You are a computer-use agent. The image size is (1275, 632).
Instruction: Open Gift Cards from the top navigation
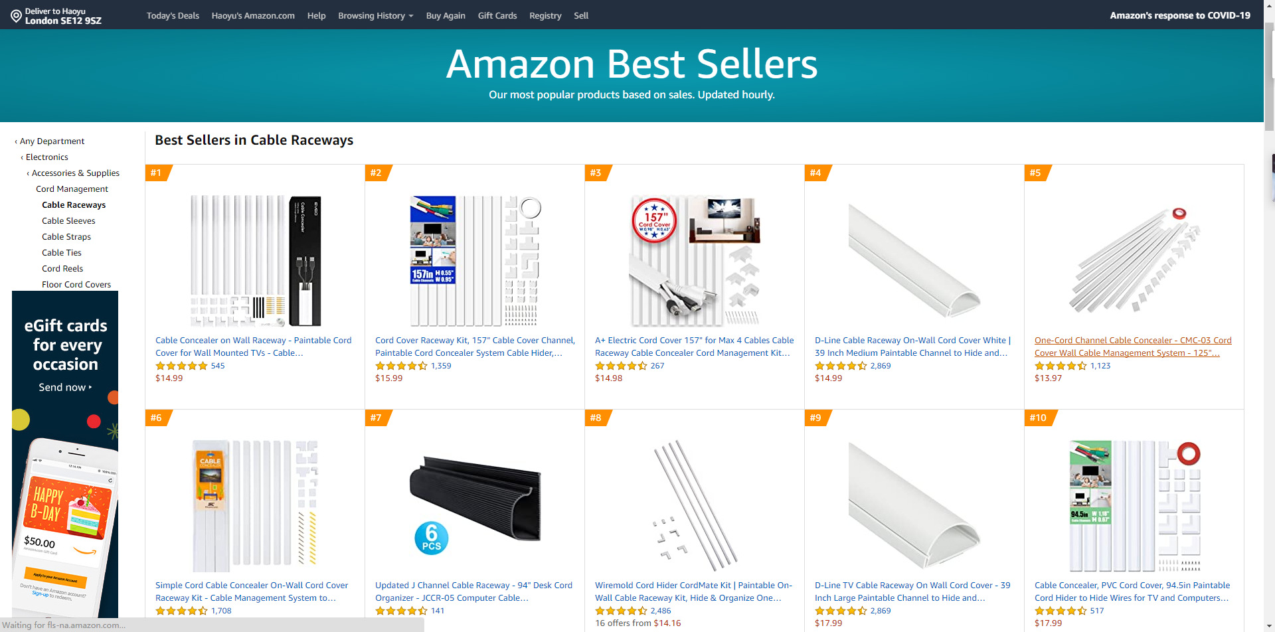(x=497, y=15)
